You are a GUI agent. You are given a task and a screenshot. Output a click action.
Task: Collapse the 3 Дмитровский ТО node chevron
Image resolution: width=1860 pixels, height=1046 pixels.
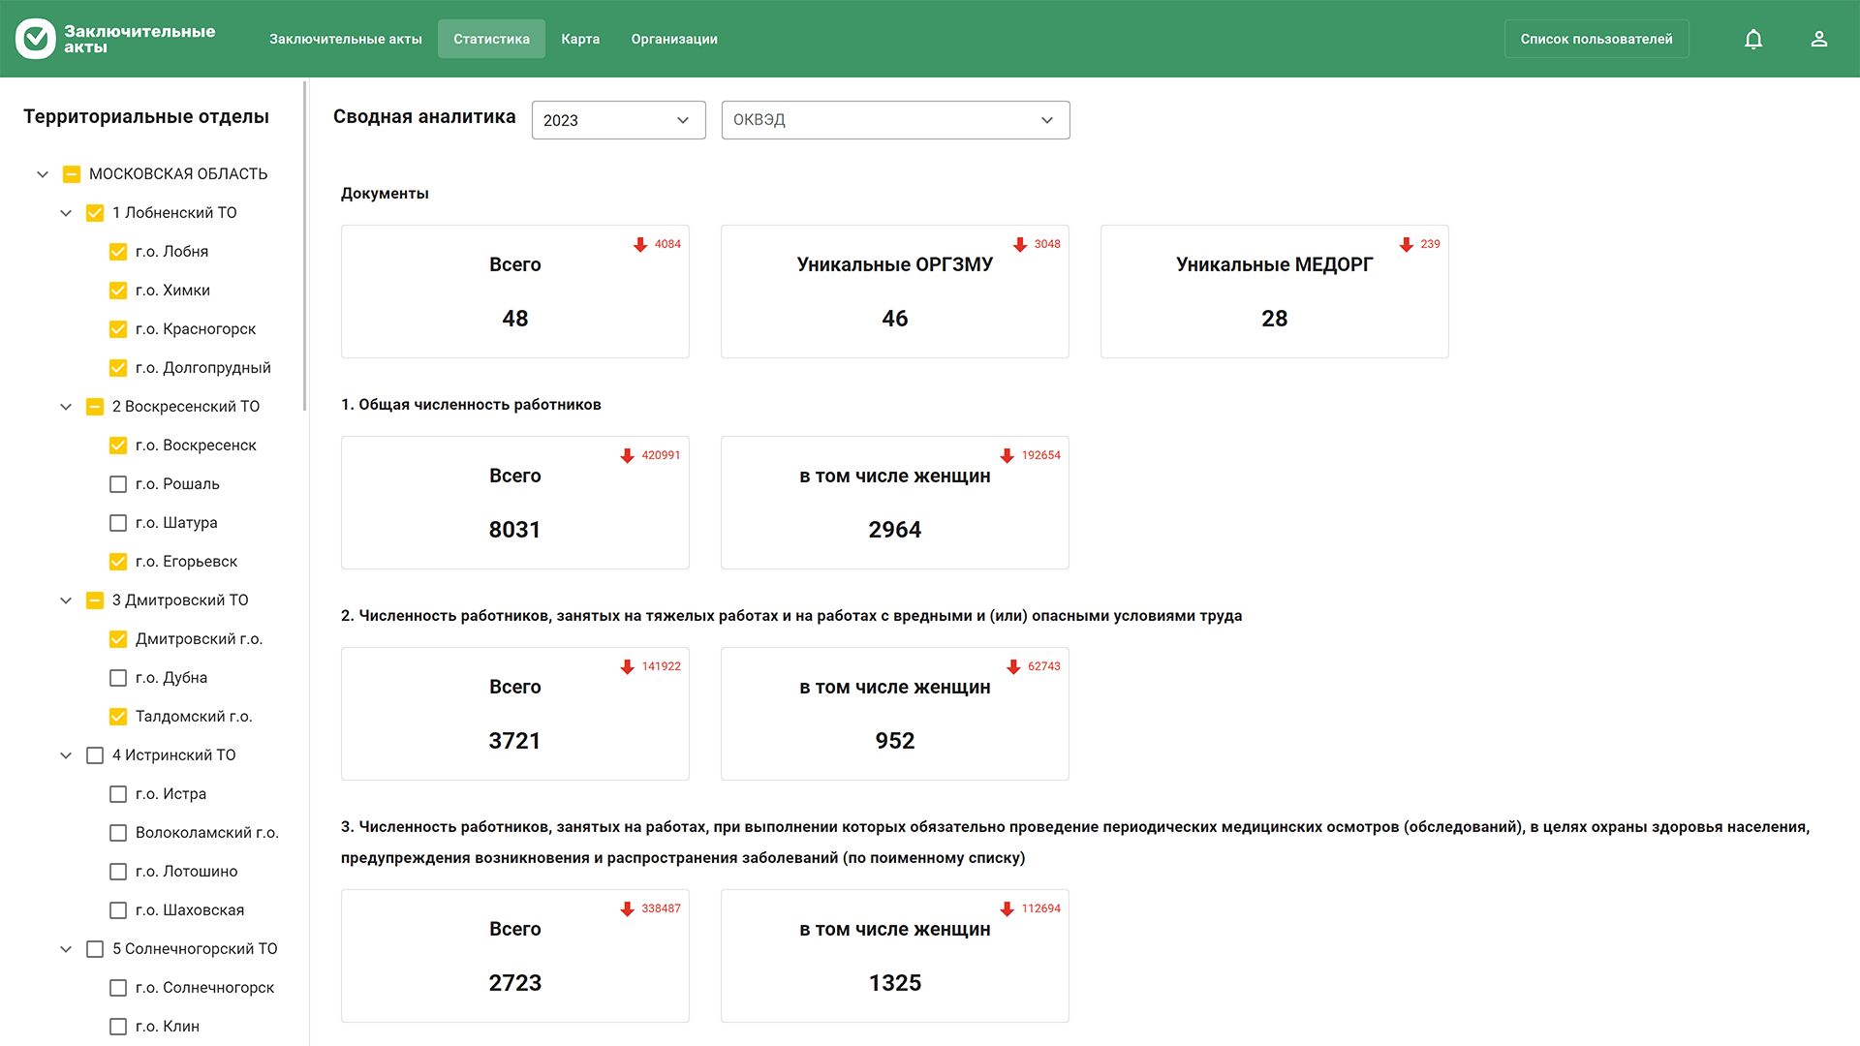tap(66, 600)
